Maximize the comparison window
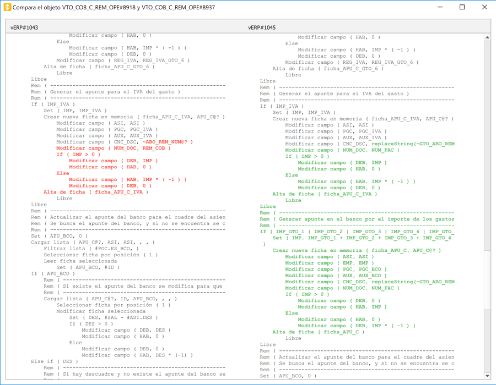Screen dimensions: 496x385 click(x=462, y=8)
